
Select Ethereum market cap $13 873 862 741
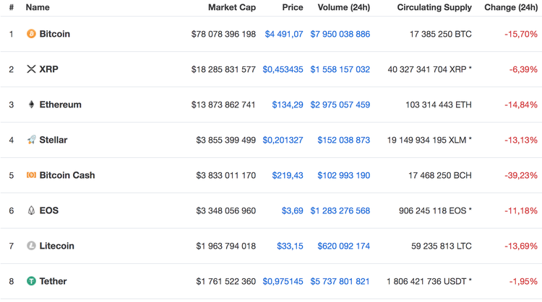point(223,105)
